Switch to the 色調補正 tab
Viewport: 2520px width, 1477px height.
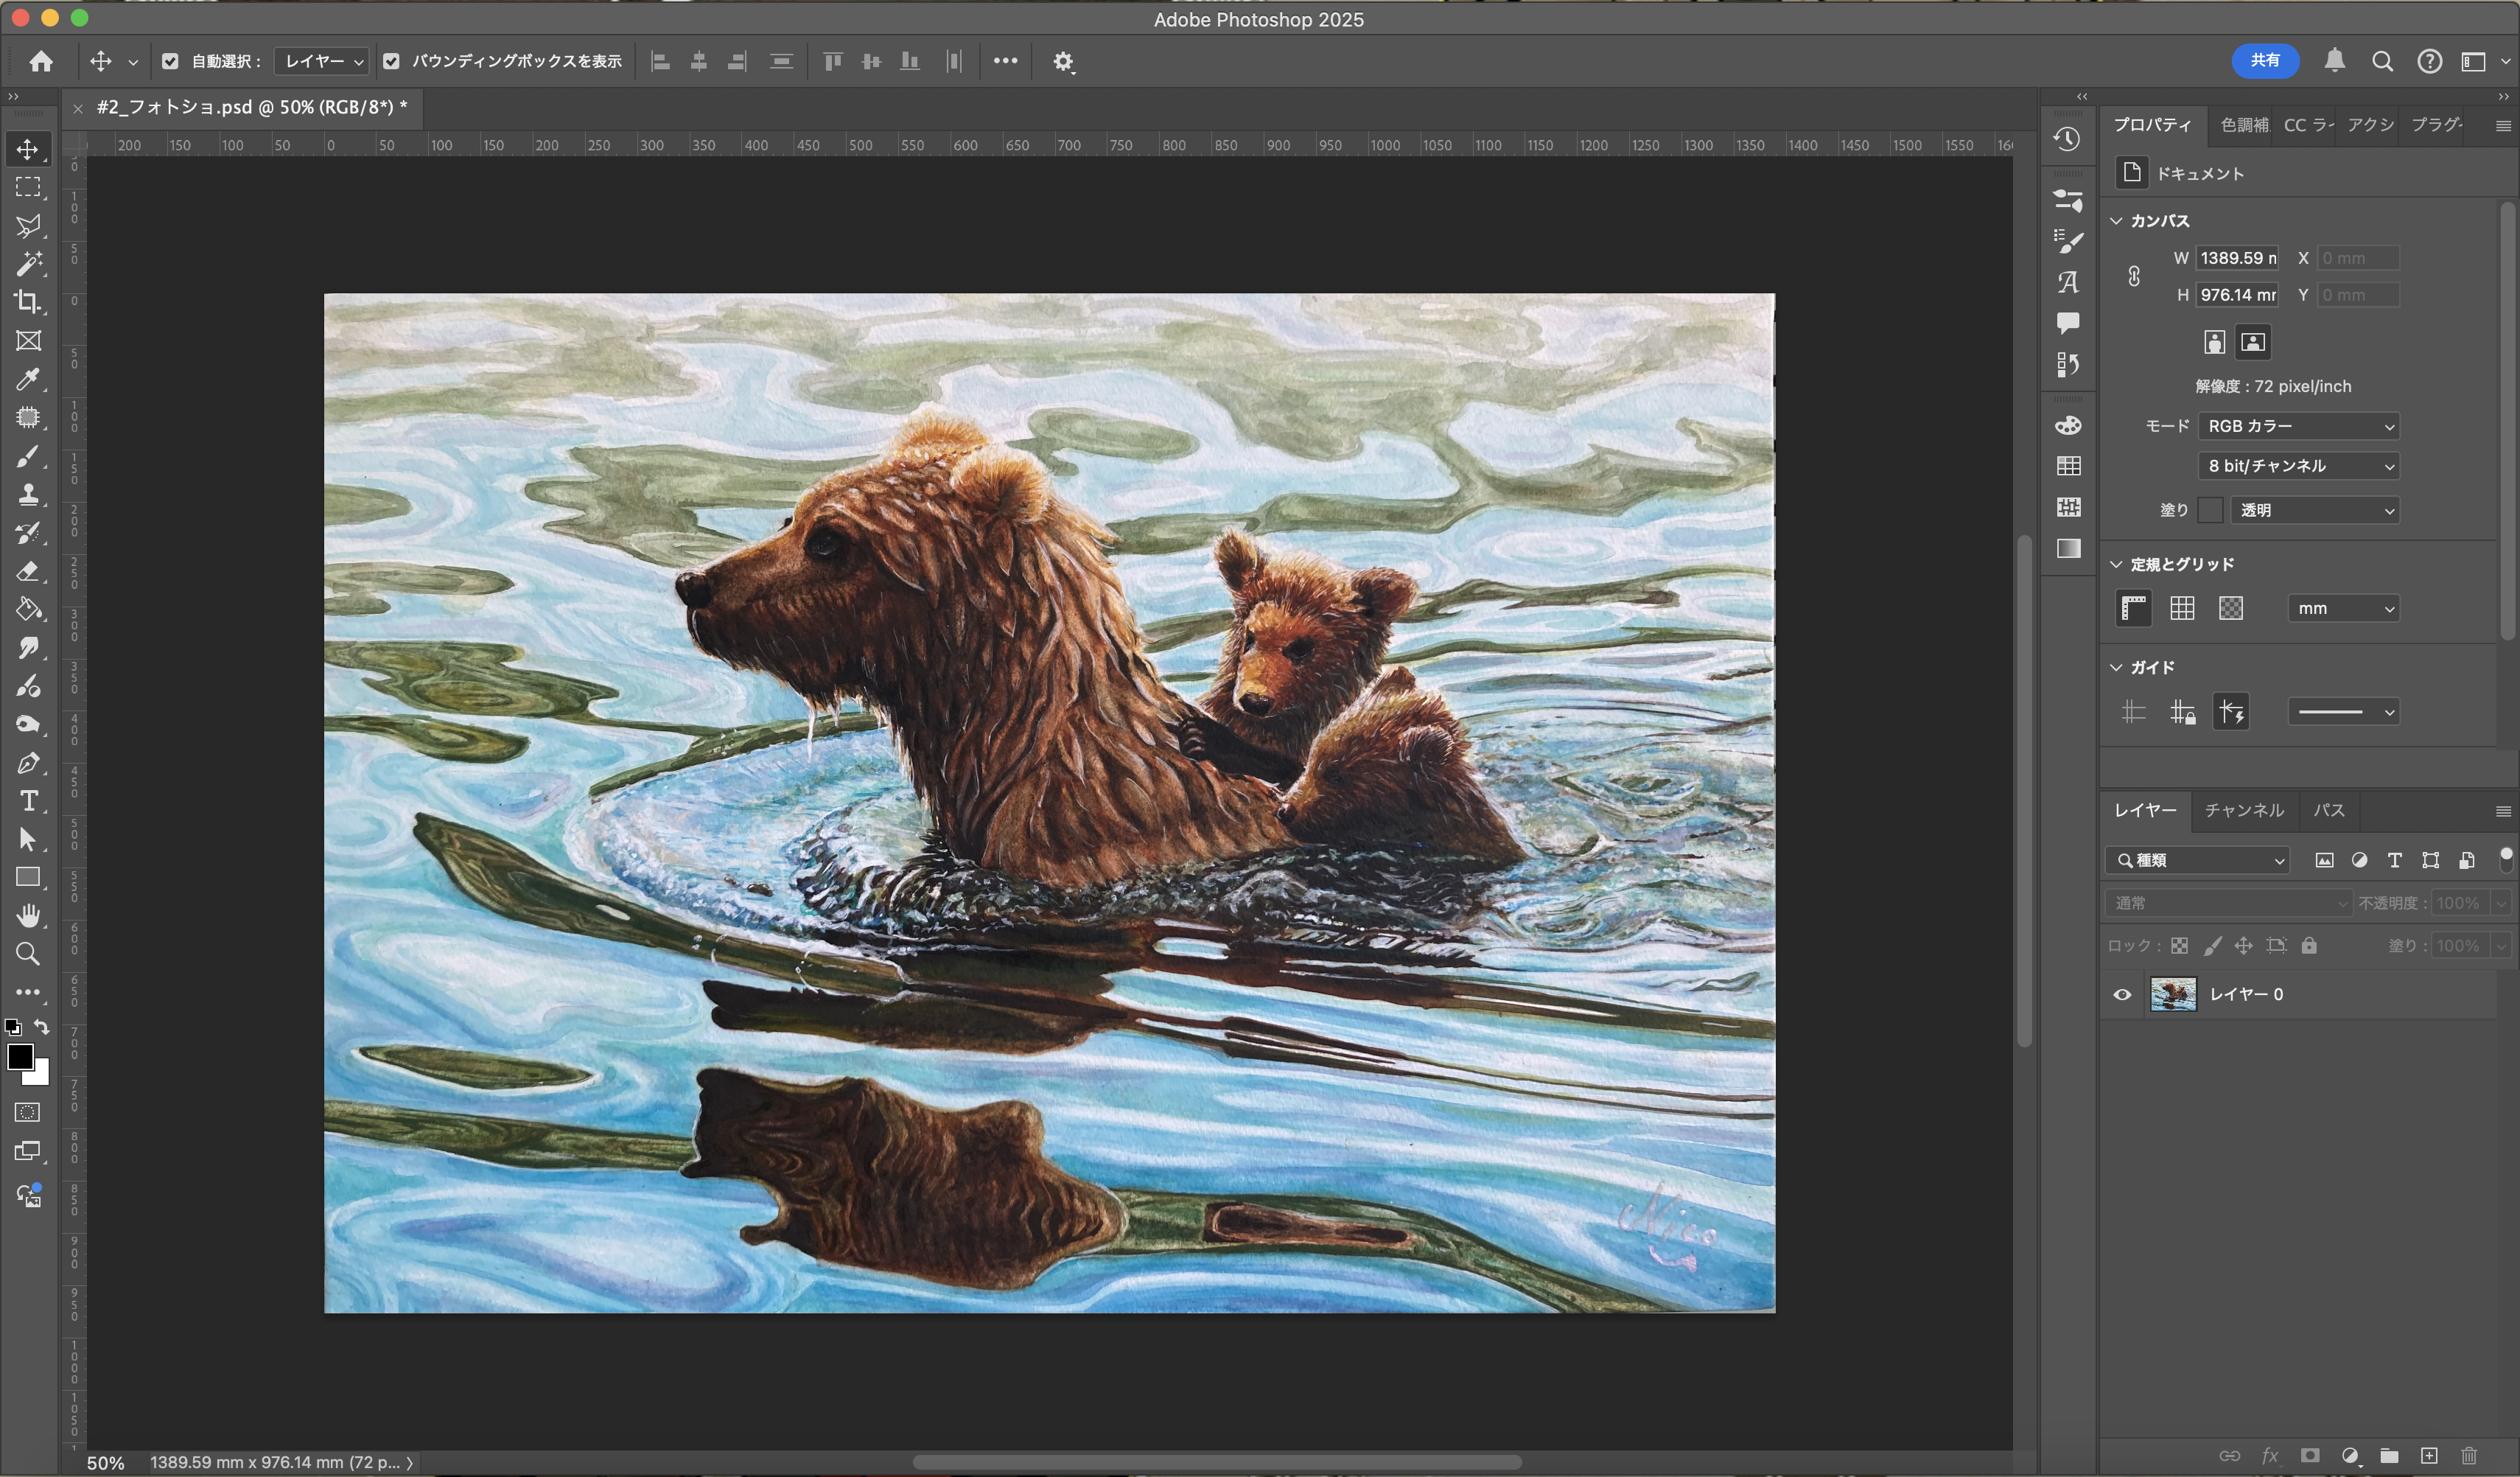pyautogui.click(x=2243, y=125)
